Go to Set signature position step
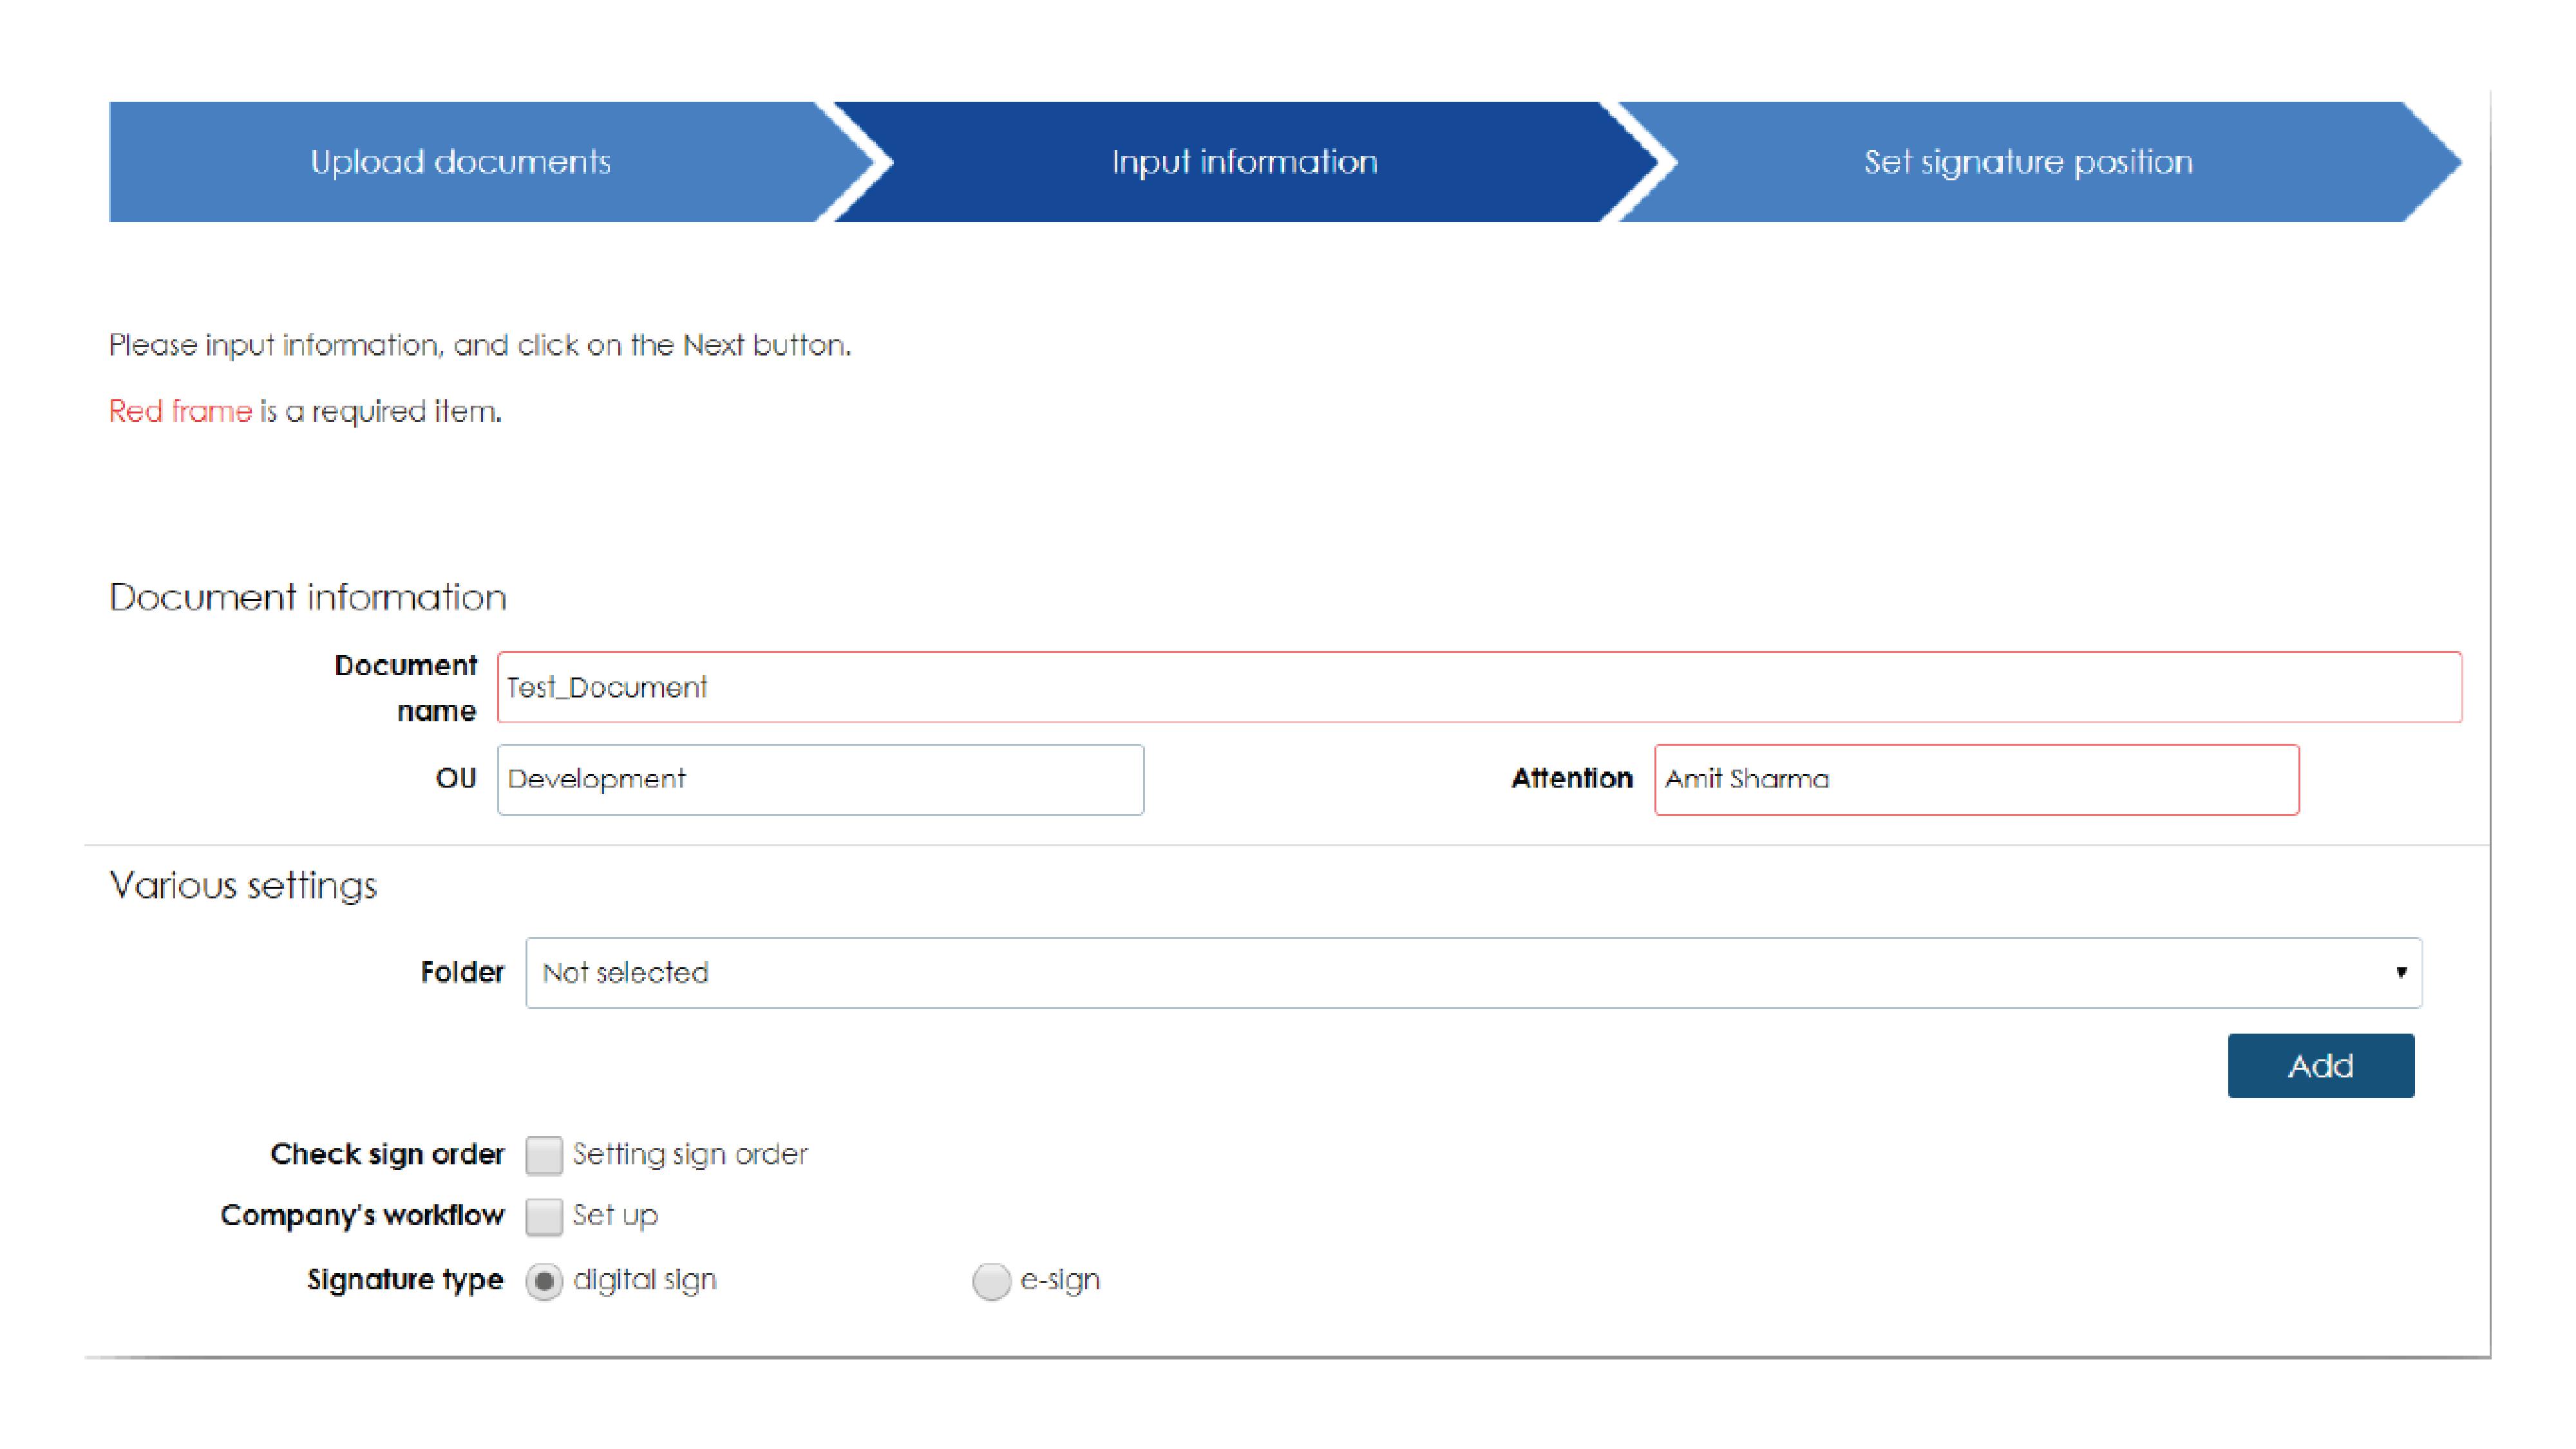 click(x=2028, y=162)
